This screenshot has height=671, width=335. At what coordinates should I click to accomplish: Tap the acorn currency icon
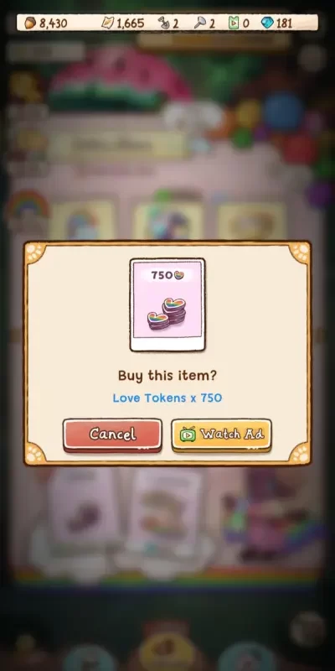30,23
